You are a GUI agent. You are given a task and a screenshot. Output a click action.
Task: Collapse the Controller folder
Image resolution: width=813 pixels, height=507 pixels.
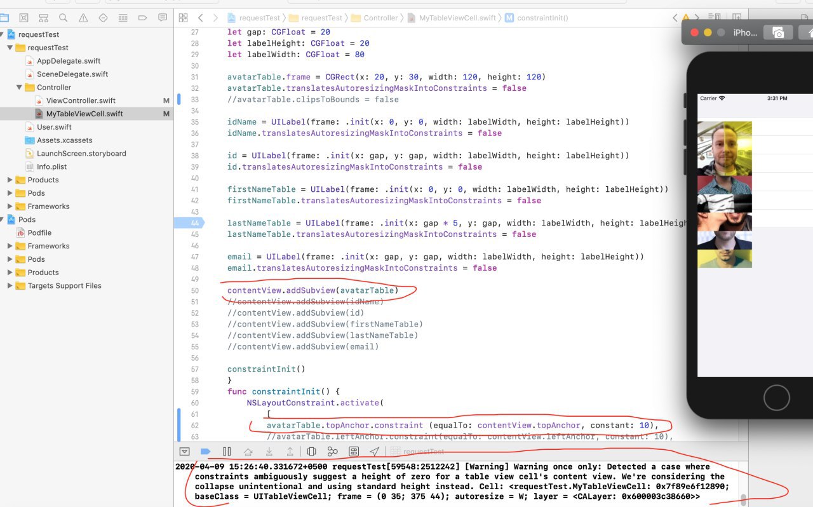(x=19, y=87)
